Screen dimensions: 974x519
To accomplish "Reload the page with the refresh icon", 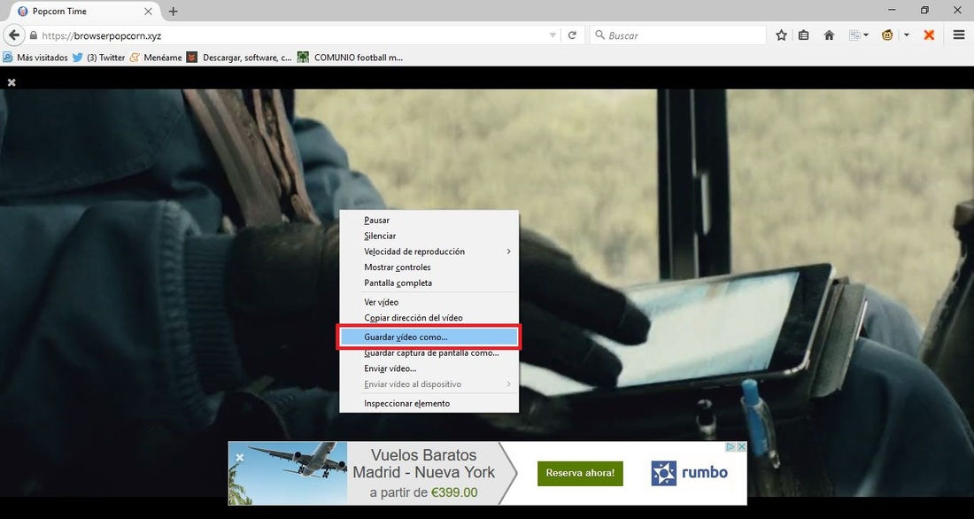I will click(572, 35).
